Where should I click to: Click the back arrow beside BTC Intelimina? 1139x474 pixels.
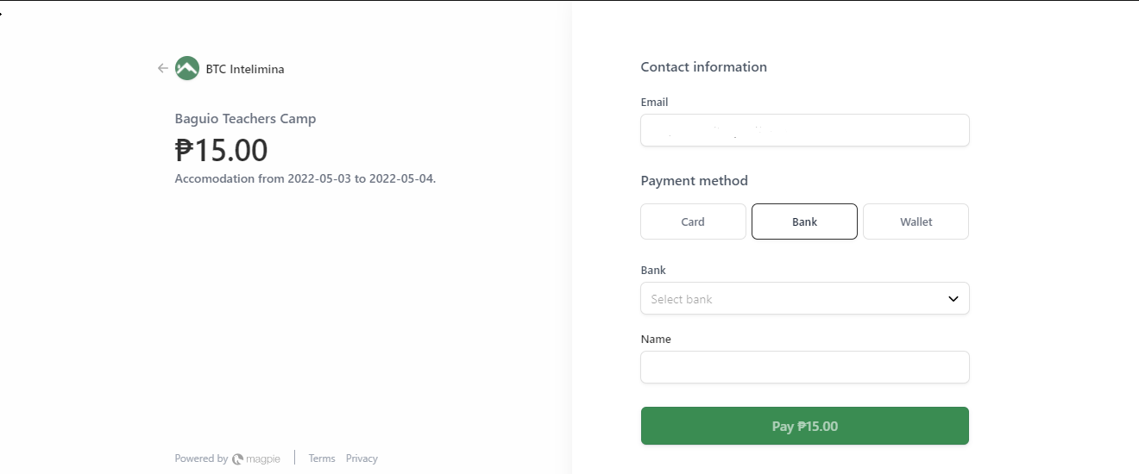tap(162, 68)
